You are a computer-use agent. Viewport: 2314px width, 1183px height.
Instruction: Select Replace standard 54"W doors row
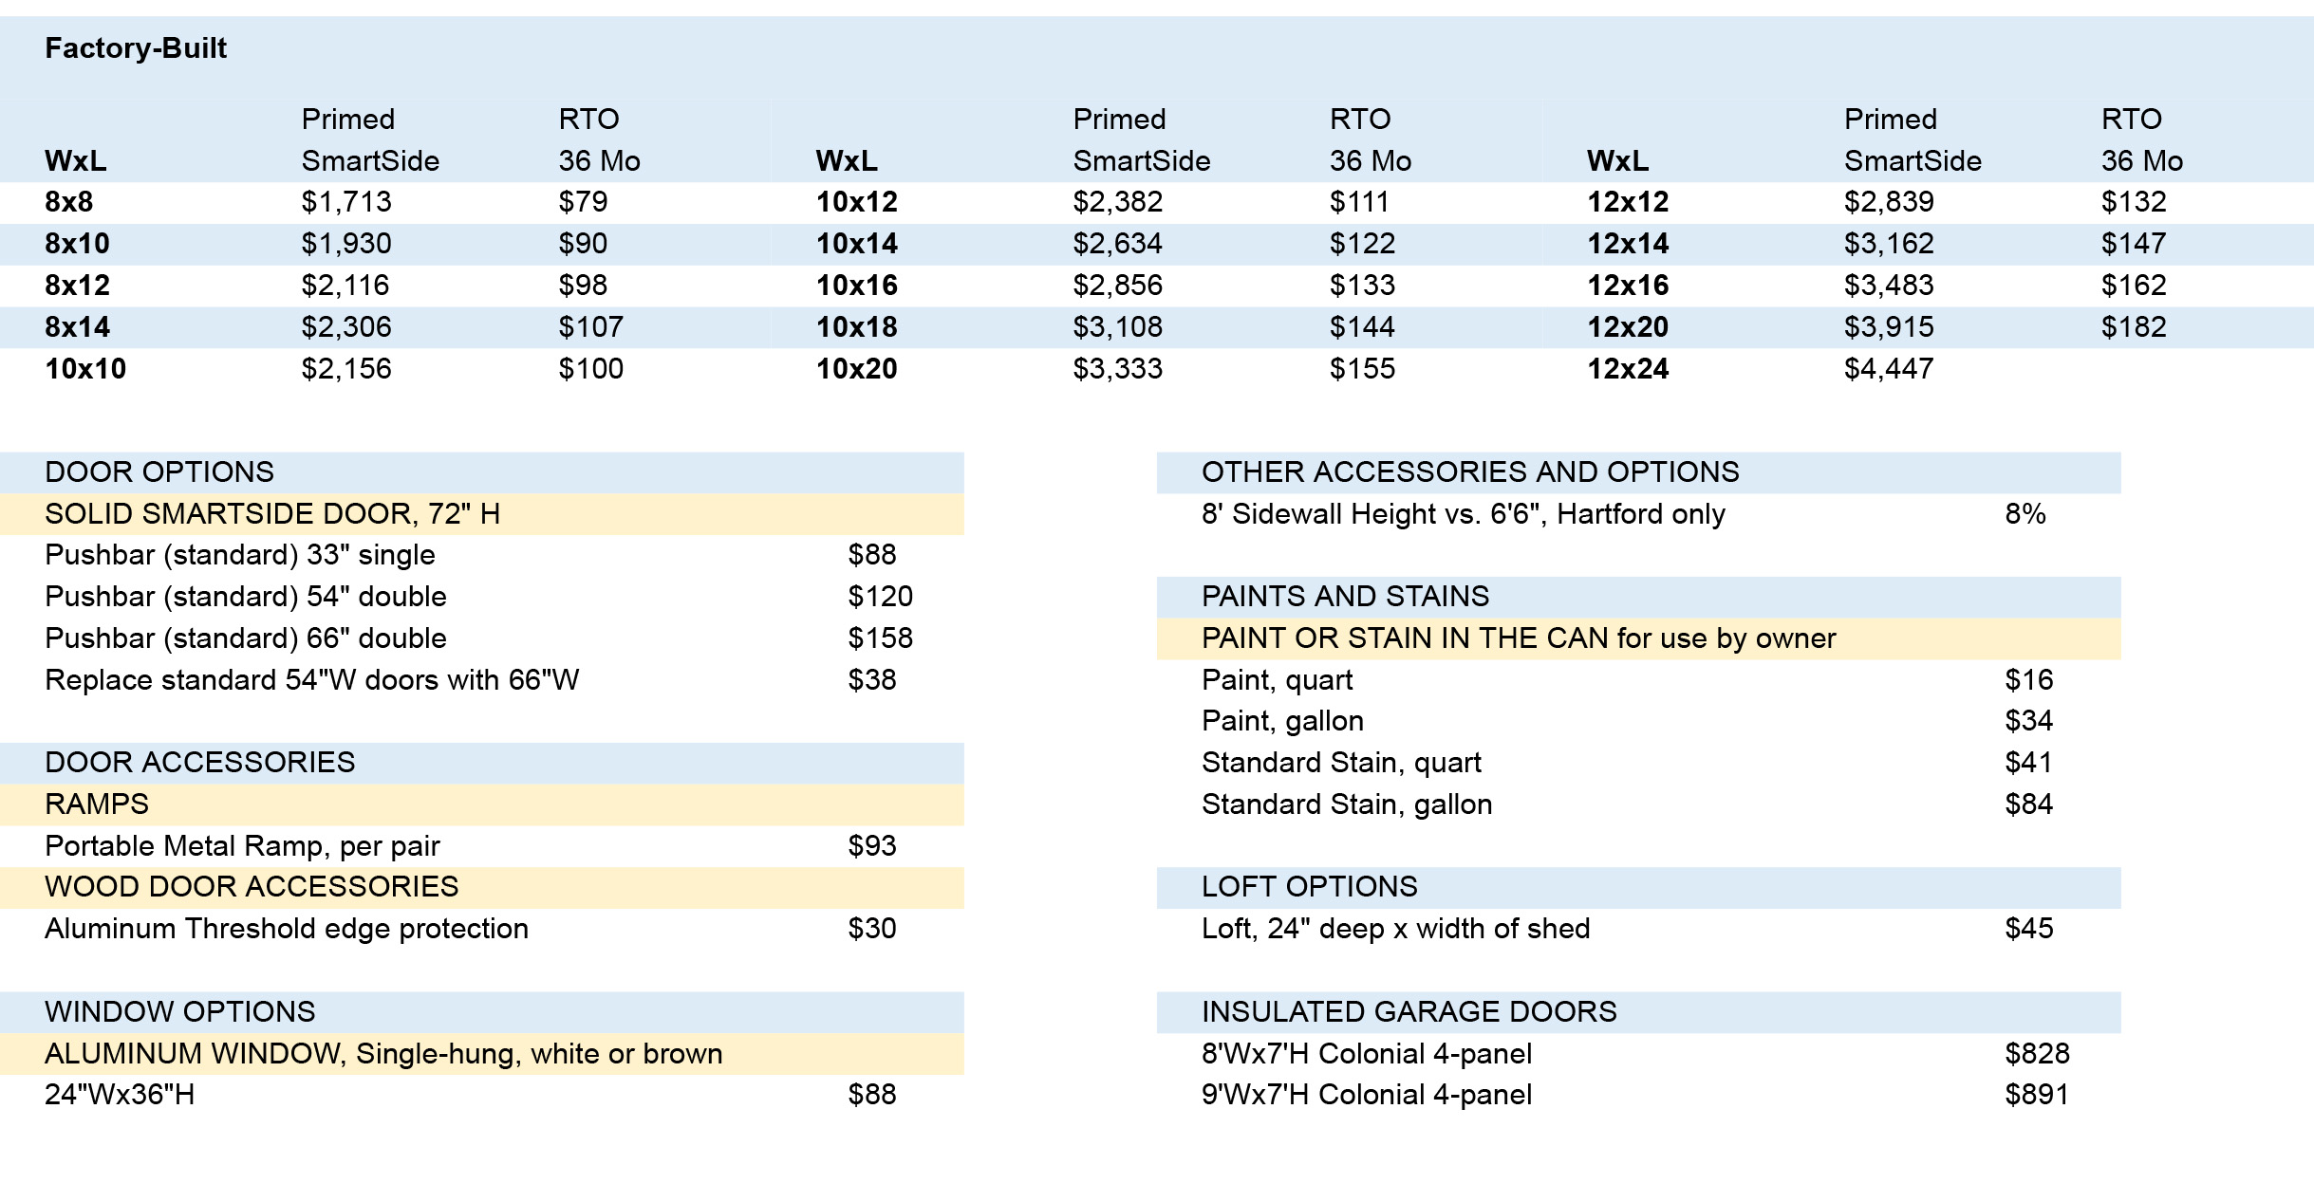[481, 680]
